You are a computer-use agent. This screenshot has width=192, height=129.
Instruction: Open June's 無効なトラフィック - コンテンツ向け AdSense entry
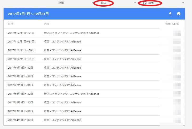point(72,94)
